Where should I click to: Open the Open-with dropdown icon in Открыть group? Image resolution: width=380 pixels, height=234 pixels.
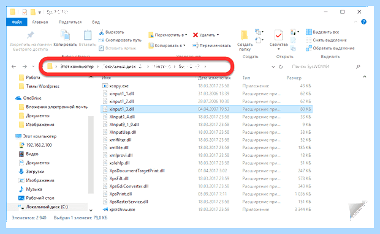(295, 32)
